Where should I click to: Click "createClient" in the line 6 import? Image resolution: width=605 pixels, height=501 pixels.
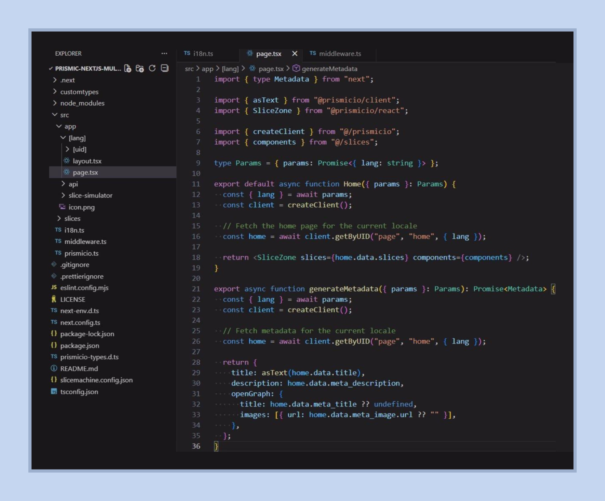click(278, 132)
